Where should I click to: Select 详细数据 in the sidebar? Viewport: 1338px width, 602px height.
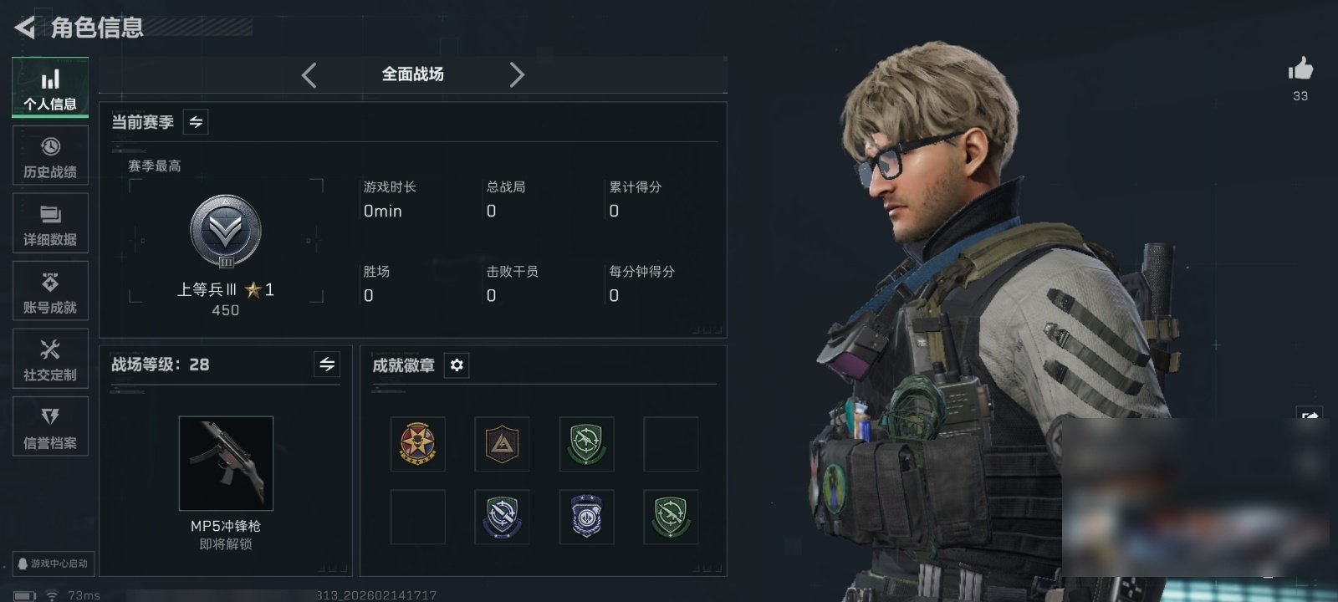[50, 223]
